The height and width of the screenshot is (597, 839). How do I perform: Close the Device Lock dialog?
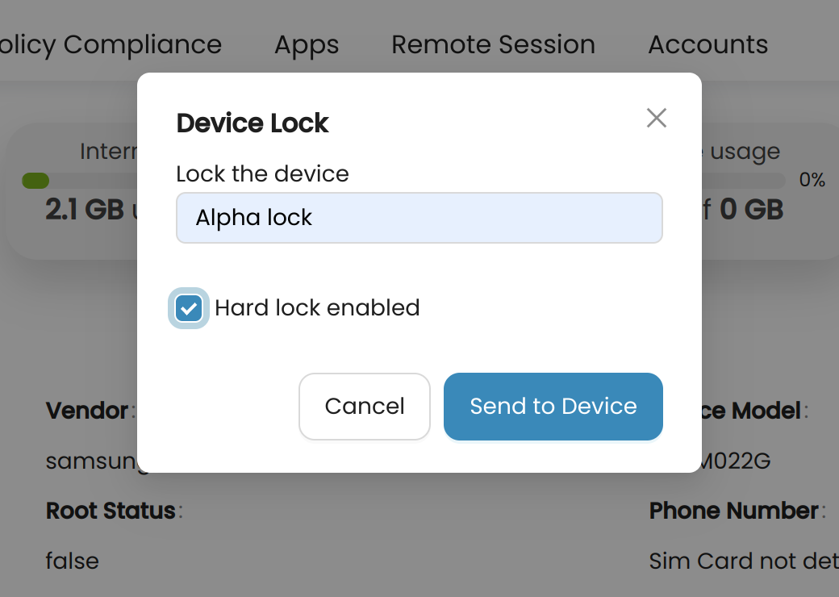tap(656, 118)
